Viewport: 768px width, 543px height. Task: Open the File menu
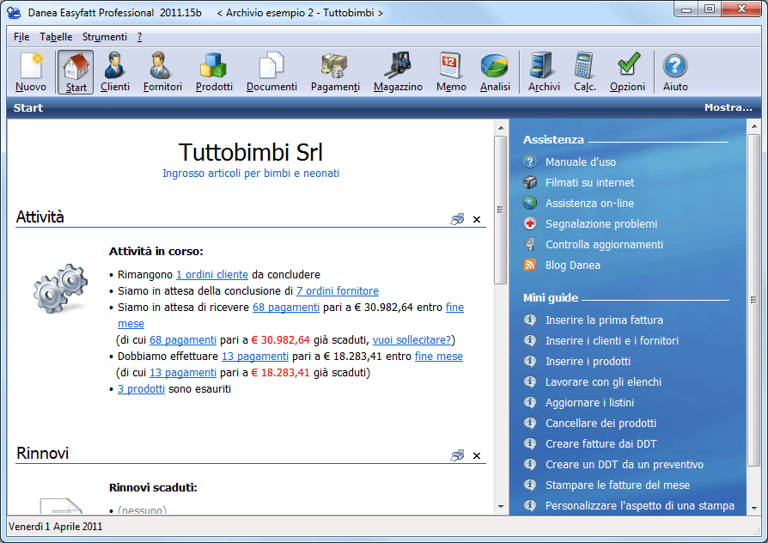[x=21, y=37]
